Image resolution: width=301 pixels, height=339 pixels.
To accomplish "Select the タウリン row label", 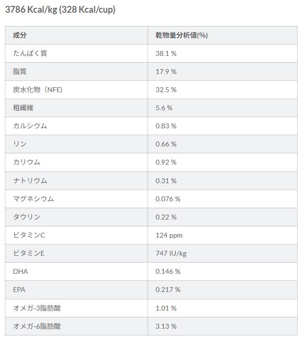I will tap(26, 217).
